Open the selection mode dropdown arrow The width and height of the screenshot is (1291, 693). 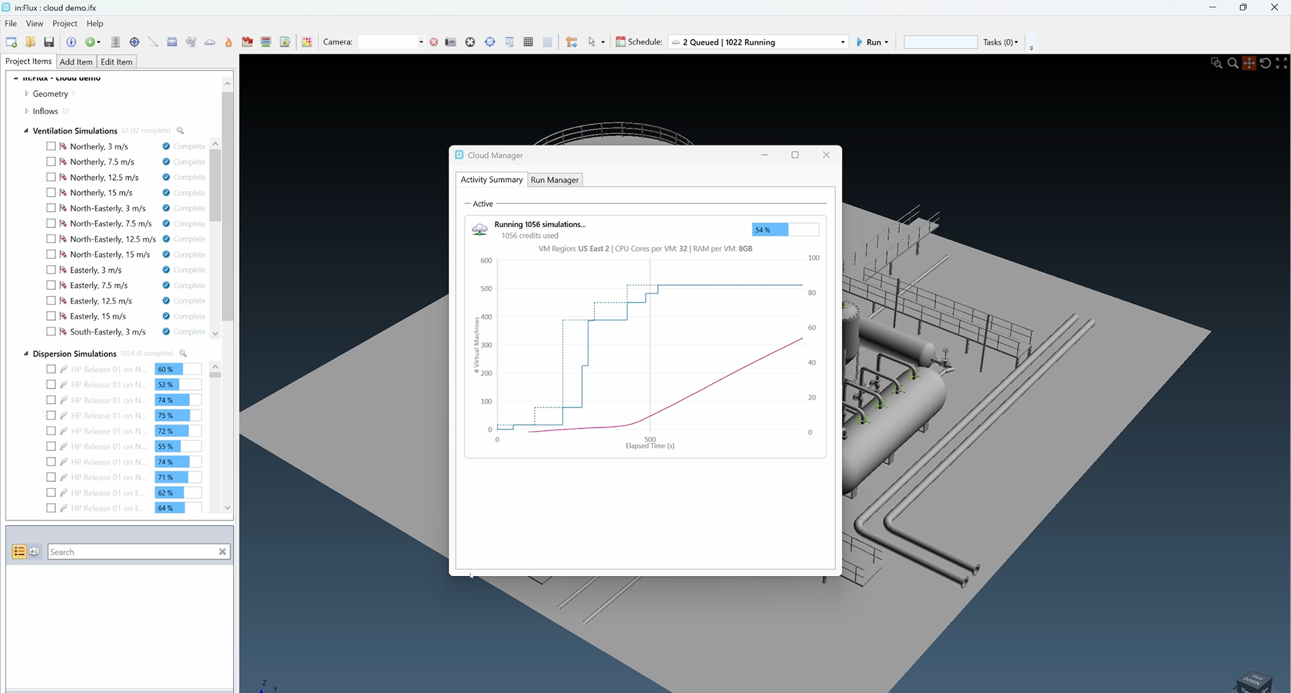(603, 42)
